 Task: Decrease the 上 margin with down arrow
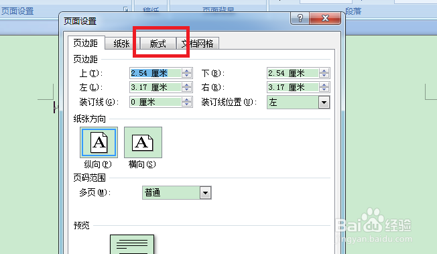tap(187, 76)
